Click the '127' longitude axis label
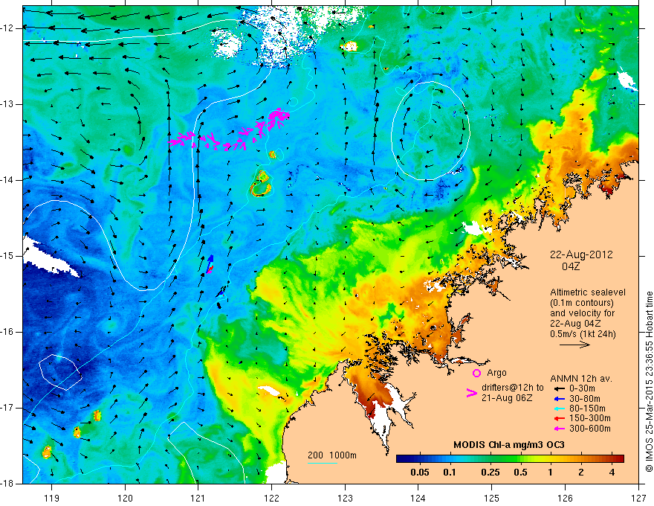 [x=638, y=498]
